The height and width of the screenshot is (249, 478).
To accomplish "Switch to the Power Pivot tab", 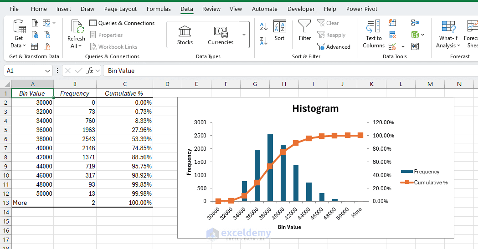I will tap(361, 9).
